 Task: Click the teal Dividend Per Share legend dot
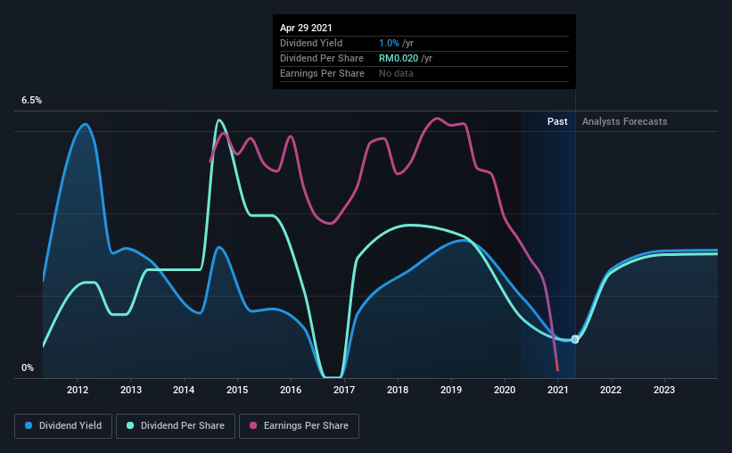[x=130, y=425]
